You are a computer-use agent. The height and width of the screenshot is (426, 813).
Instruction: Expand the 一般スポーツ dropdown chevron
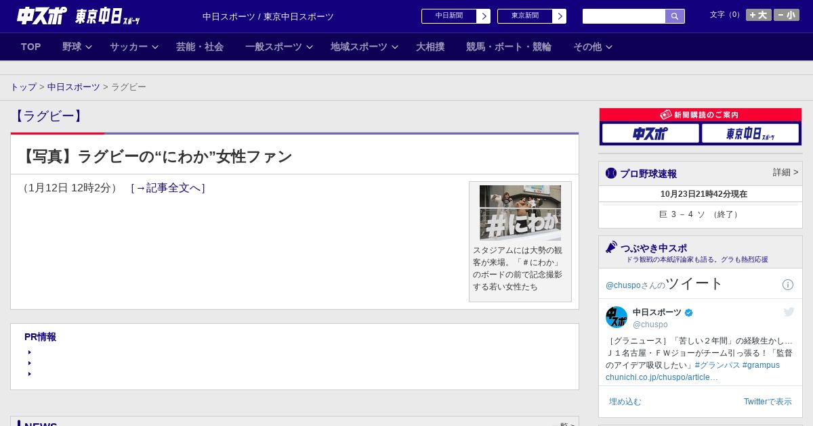pos(310,47)
